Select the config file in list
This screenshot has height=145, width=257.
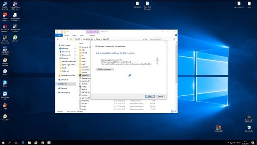(84, 87)
